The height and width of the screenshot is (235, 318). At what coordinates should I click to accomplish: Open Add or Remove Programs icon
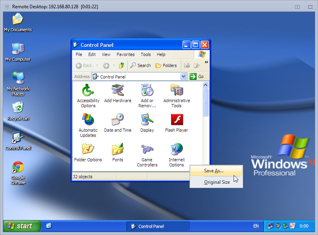[147, 95]
